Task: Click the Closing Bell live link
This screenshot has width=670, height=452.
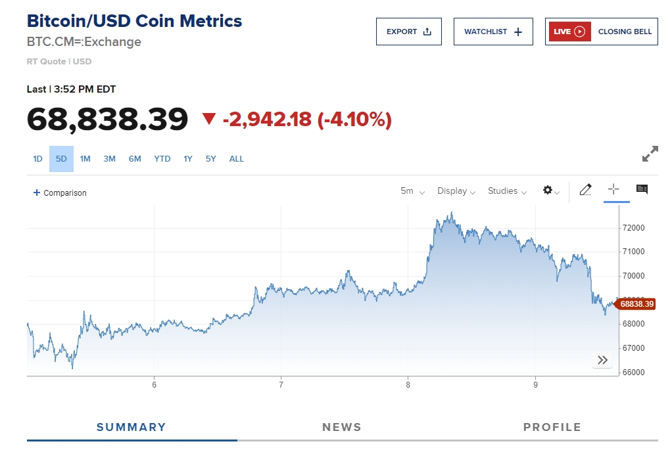Action: pyautogui.click(x=625, y=32)
